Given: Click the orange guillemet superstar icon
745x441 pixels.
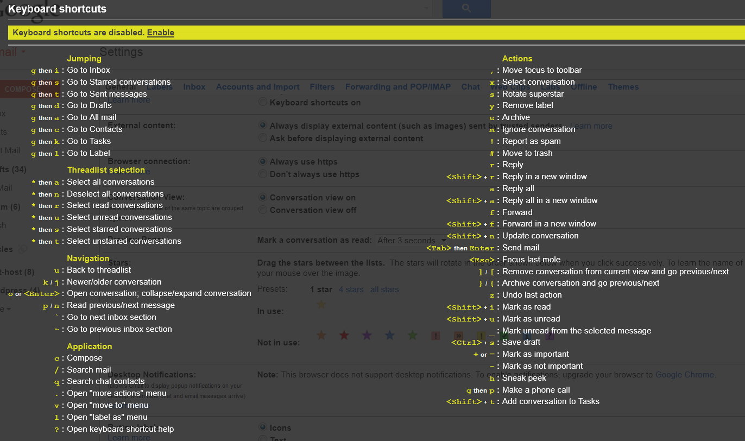Looking at the screenshot, I should [x=458, y=336].
